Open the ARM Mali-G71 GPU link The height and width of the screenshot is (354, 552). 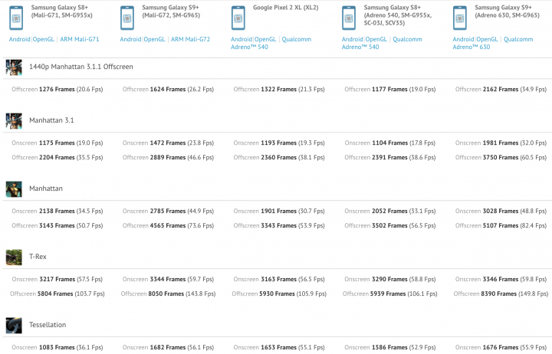coord(80,39)
